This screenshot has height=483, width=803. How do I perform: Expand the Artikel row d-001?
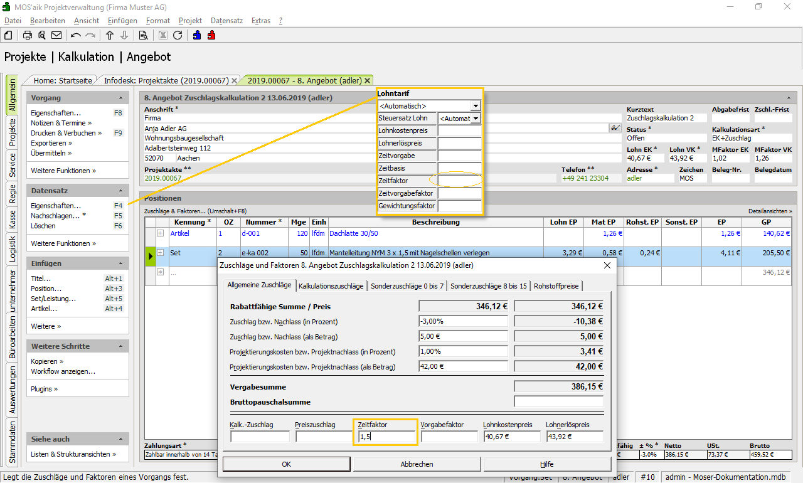point(160,233)
